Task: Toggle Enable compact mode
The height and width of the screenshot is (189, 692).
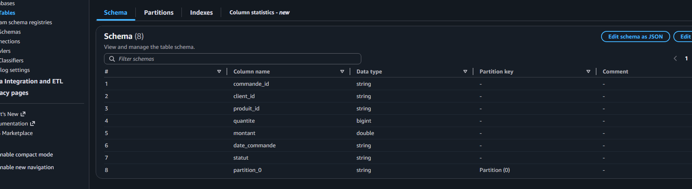Action: click(x=26, y=154)
